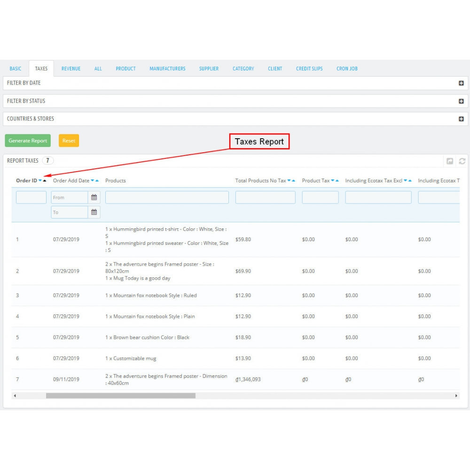Click the $18.90 total cell
This screenshot has height=470, width=470.
(x=243, y=337)
